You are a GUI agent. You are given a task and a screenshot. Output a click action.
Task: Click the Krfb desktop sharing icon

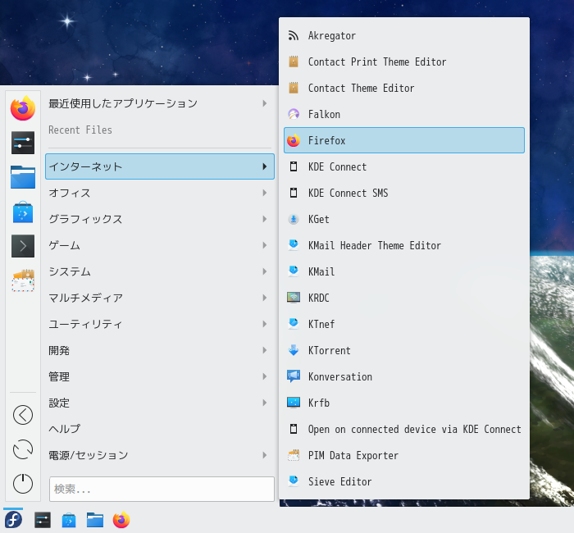click(294, 403)
